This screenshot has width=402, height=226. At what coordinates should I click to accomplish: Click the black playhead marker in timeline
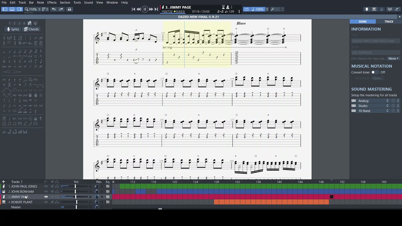pos(331,197)
